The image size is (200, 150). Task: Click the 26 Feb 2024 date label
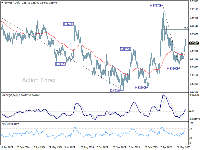(23, 147)
